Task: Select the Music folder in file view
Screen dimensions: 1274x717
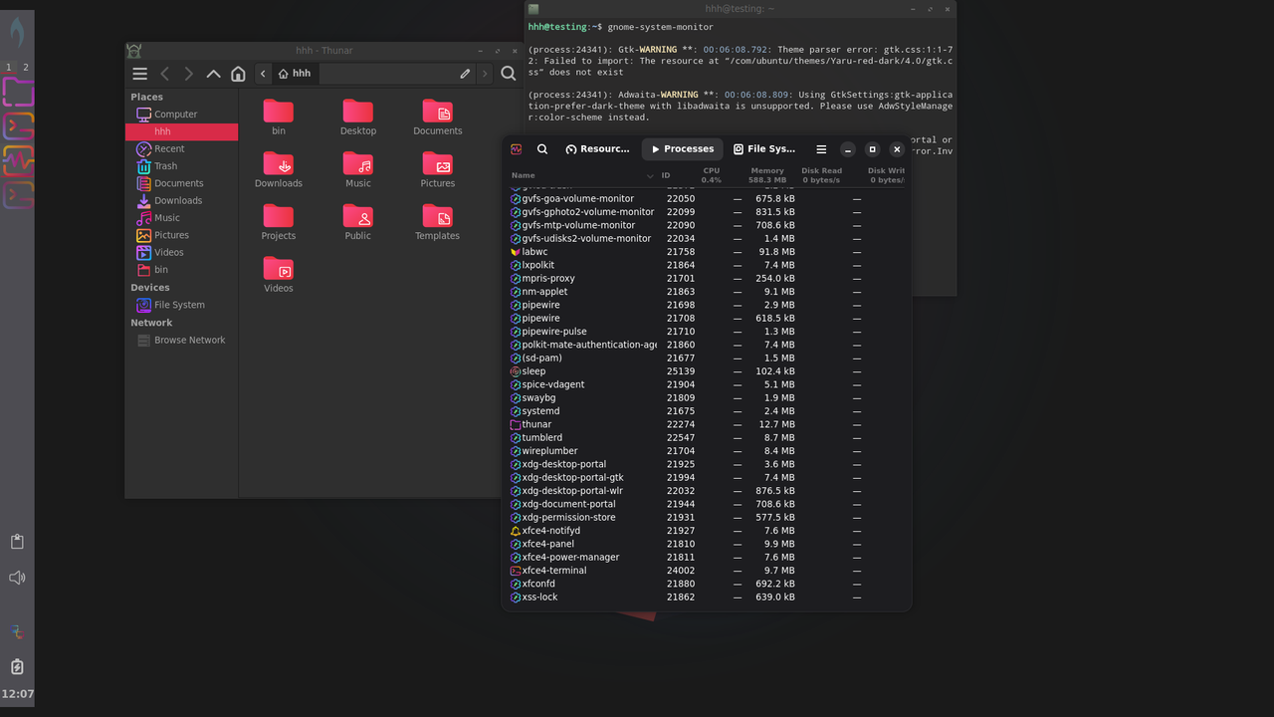Action: (x=358, y=163)
